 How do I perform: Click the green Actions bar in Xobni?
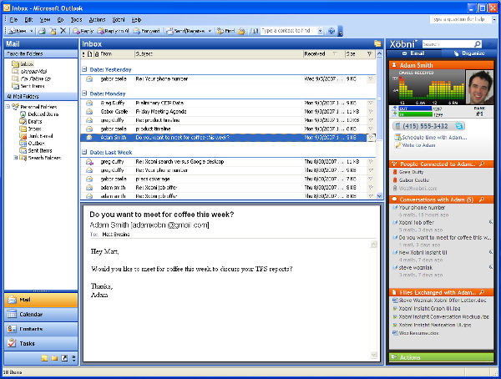pos(441,357)
